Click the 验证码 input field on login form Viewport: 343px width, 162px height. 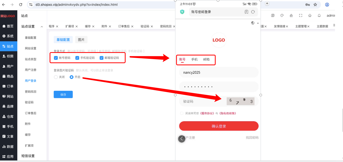(x=203, y=101)
